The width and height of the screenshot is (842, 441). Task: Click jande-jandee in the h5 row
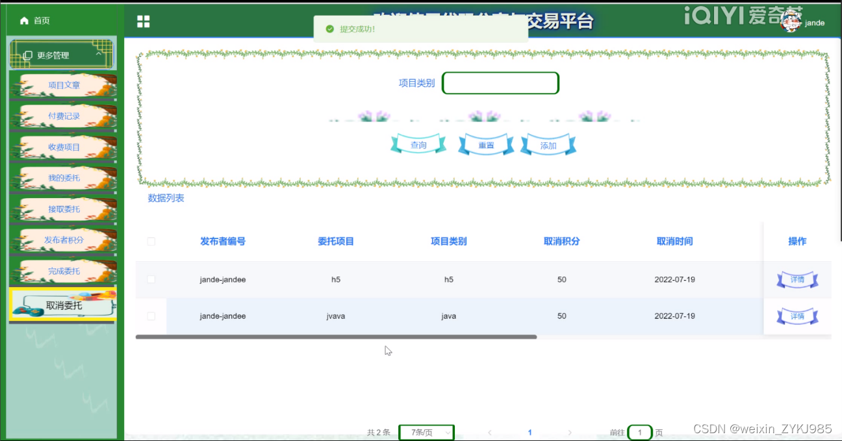[x=223, y=280]
